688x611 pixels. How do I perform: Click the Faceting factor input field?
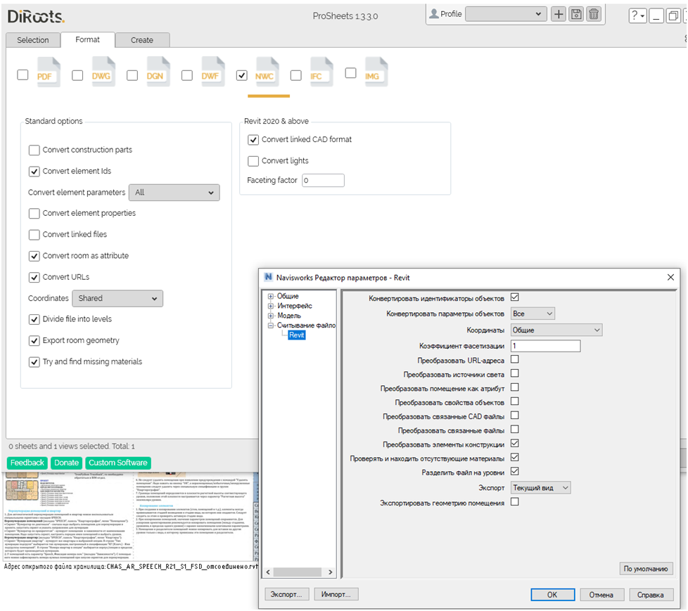[x=323, y=181]
